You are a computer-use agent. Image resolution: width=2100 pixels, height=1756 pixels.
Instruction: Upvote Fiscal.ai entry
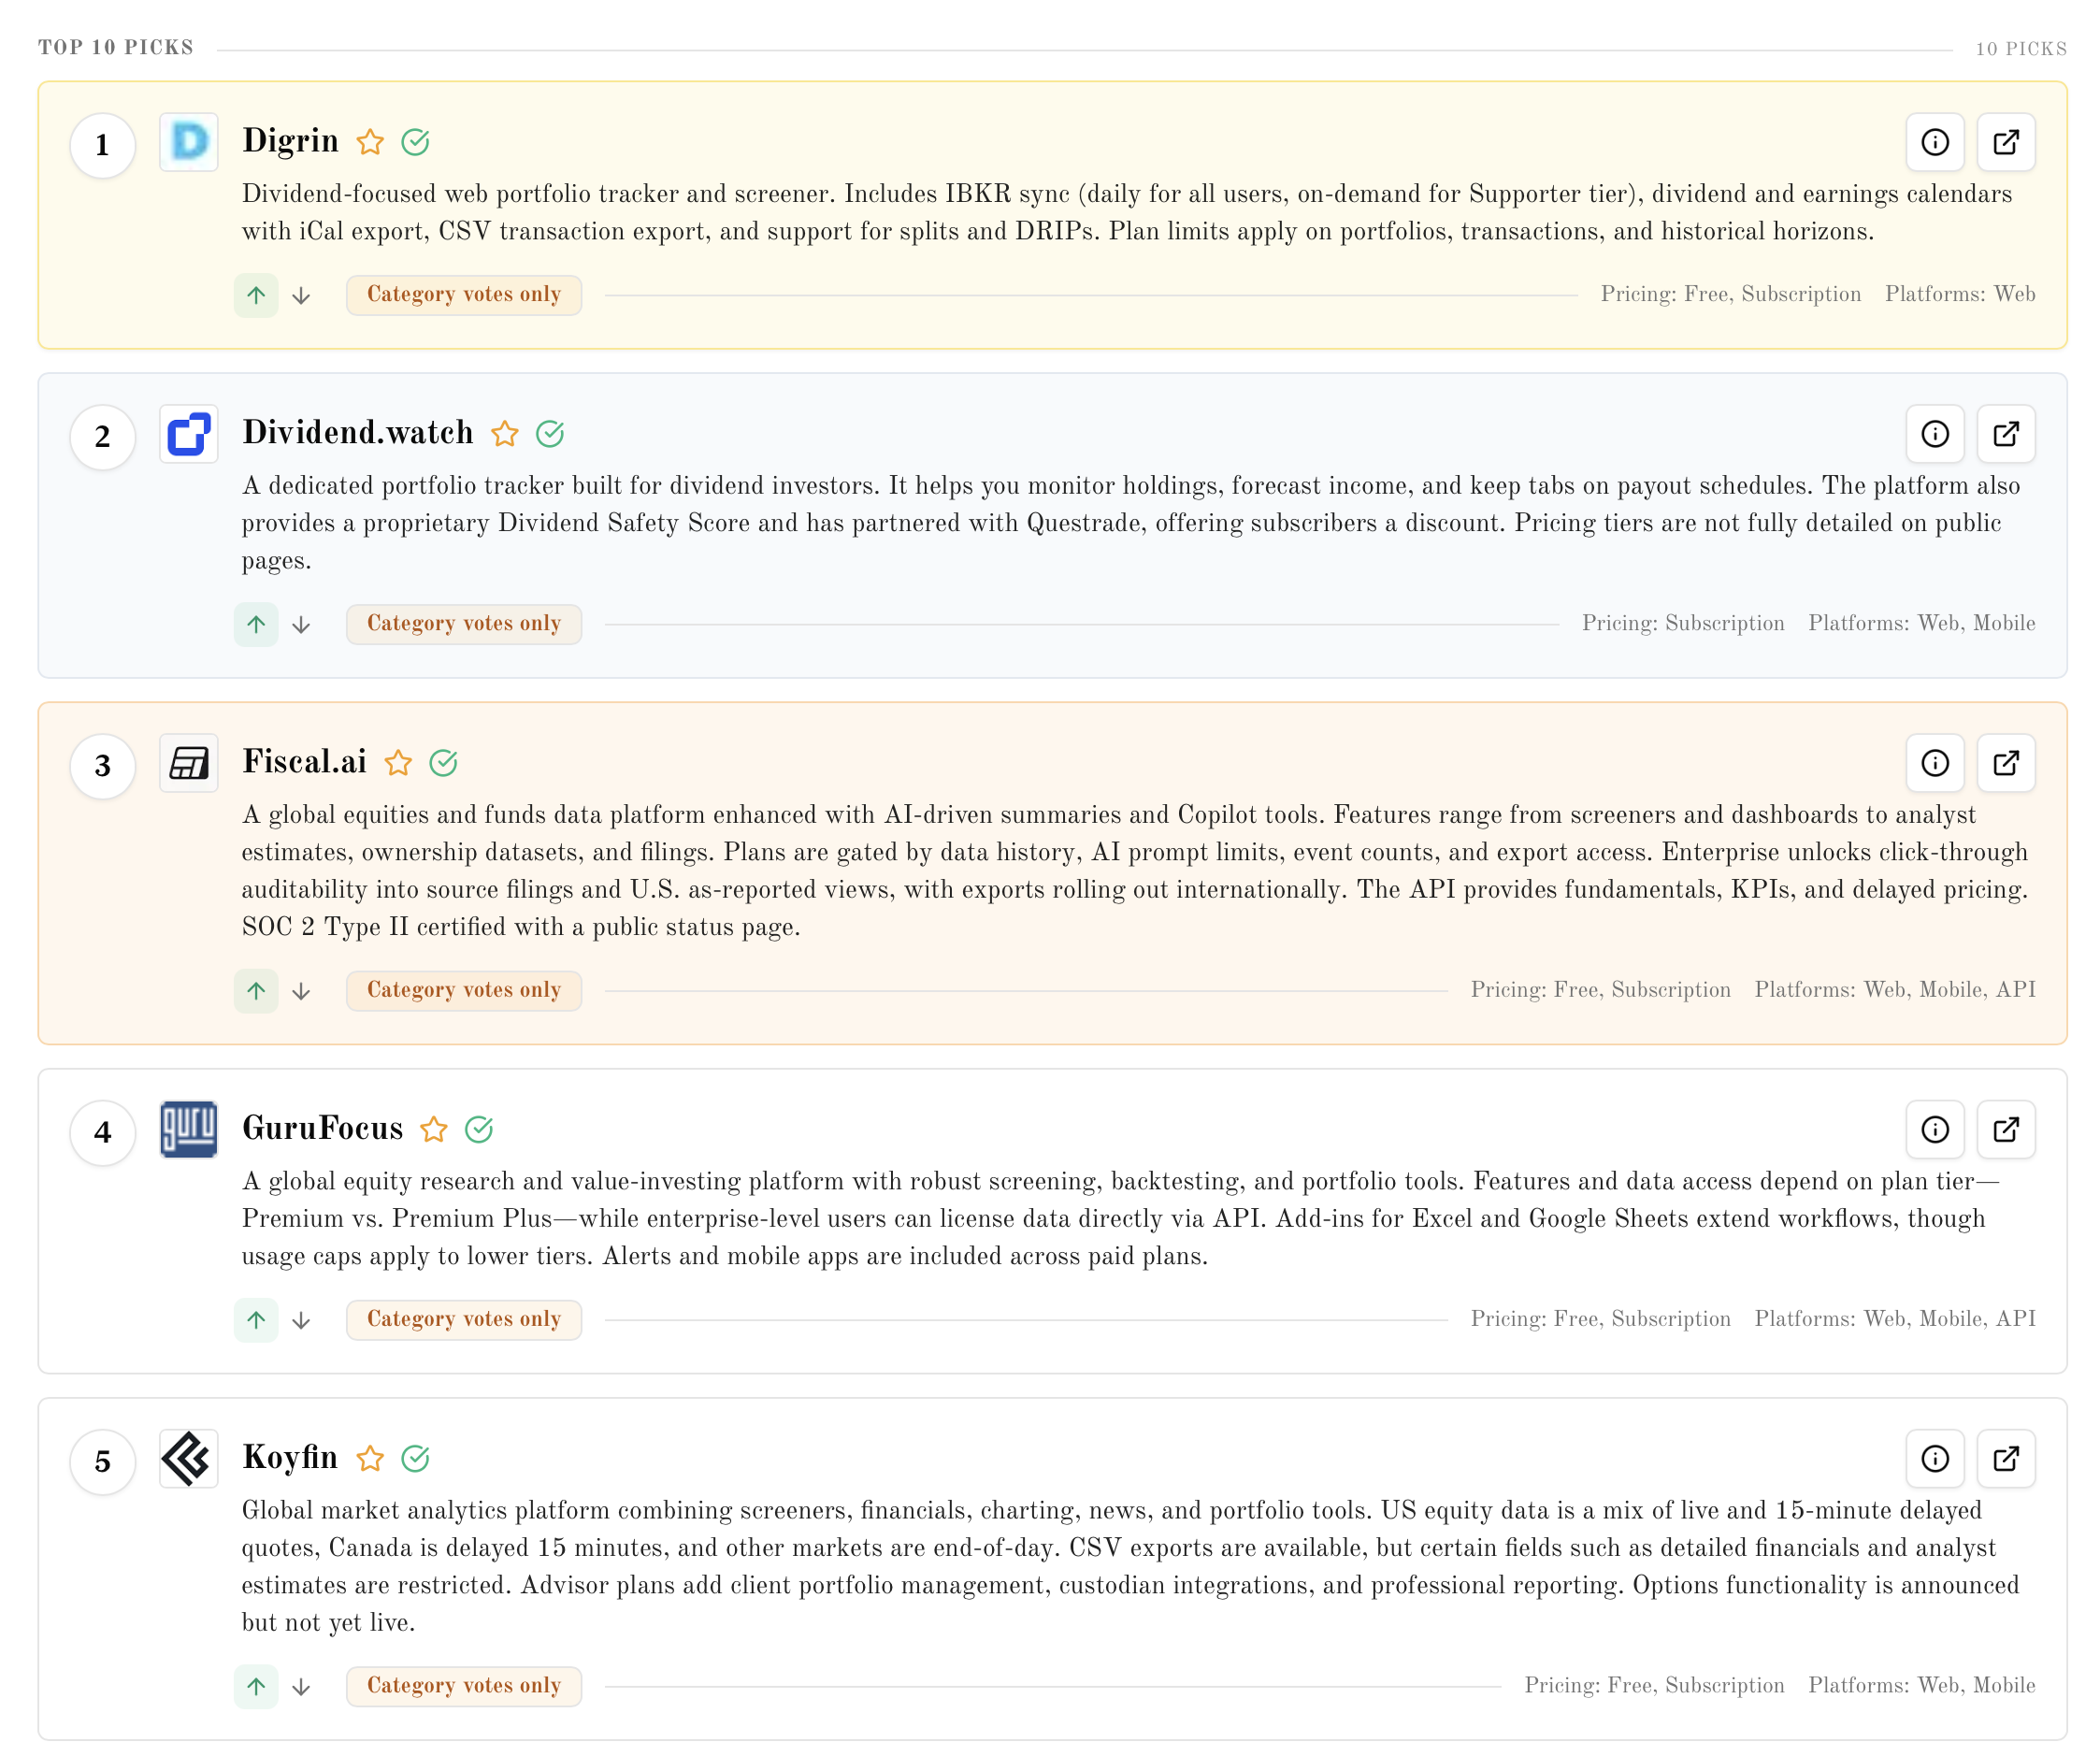tap(256, 991)
